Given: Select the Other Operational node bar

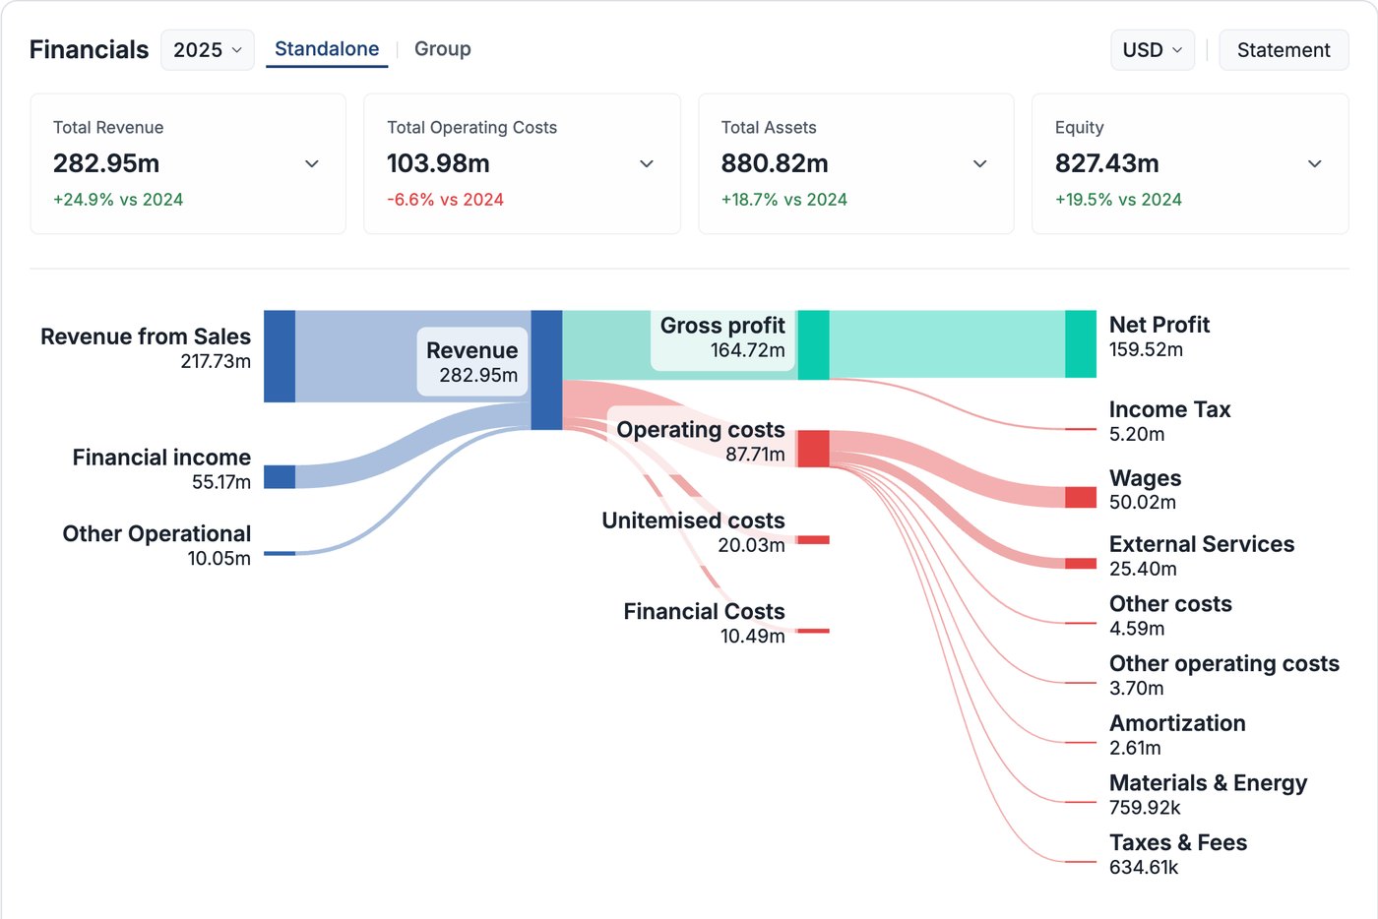Looking at the screenshot, I should tap(280, 554).
